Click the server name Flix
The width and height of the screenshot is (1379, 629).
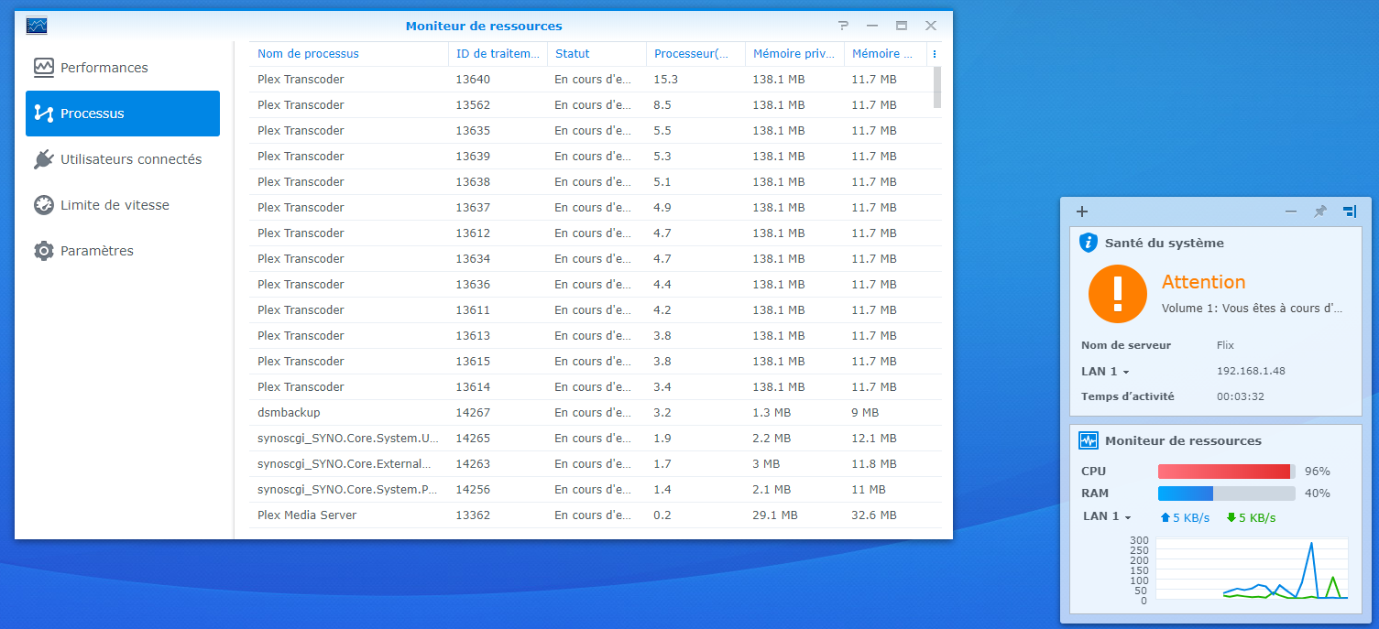tap(1225, 345)
